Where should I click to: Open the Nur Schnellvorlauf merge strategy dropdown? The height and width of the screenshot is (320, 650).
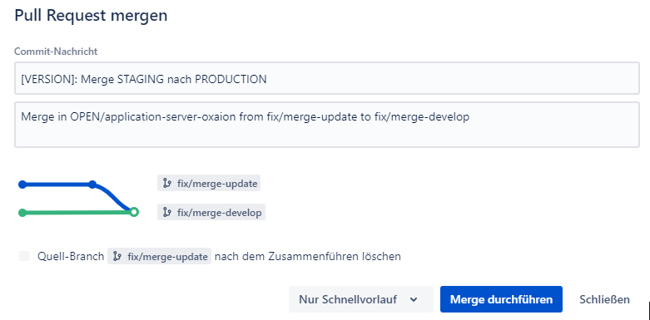click(361, 299)
